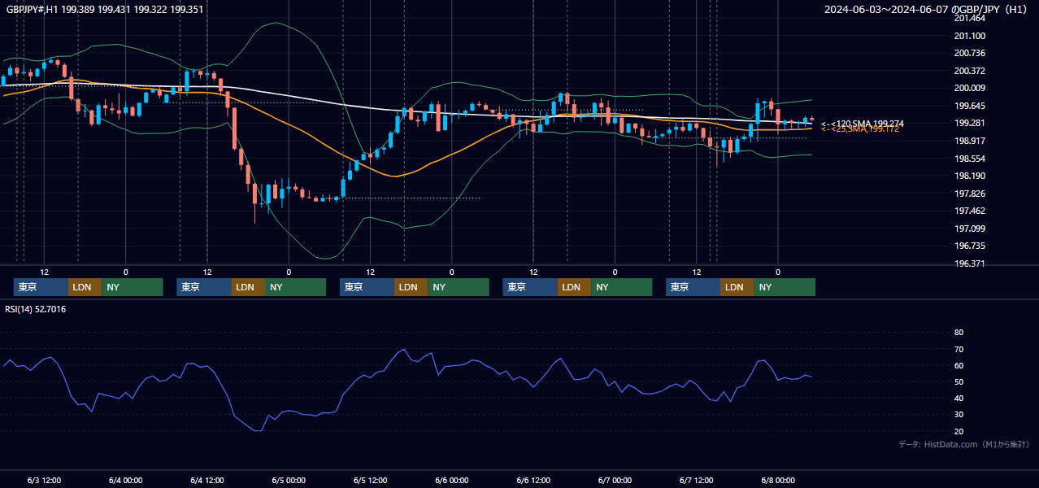Click price axis value 199.645
Viewport: 1039px width, 488px height.
coord(969,106)
